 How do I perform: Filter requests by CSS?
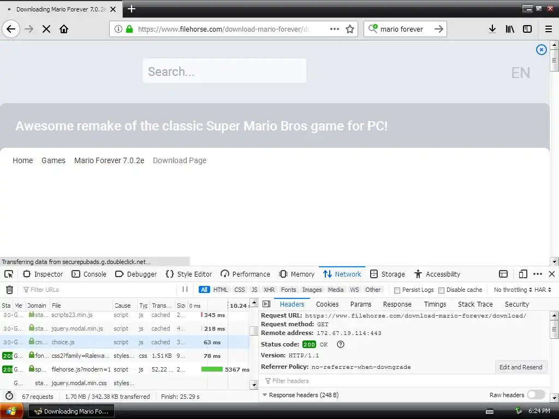(240, 290)
